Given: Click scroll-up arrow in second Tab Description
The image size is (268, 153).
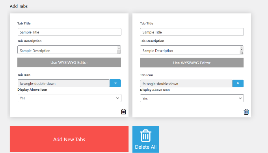Looking at the screenshot, I should pos(242,47).
